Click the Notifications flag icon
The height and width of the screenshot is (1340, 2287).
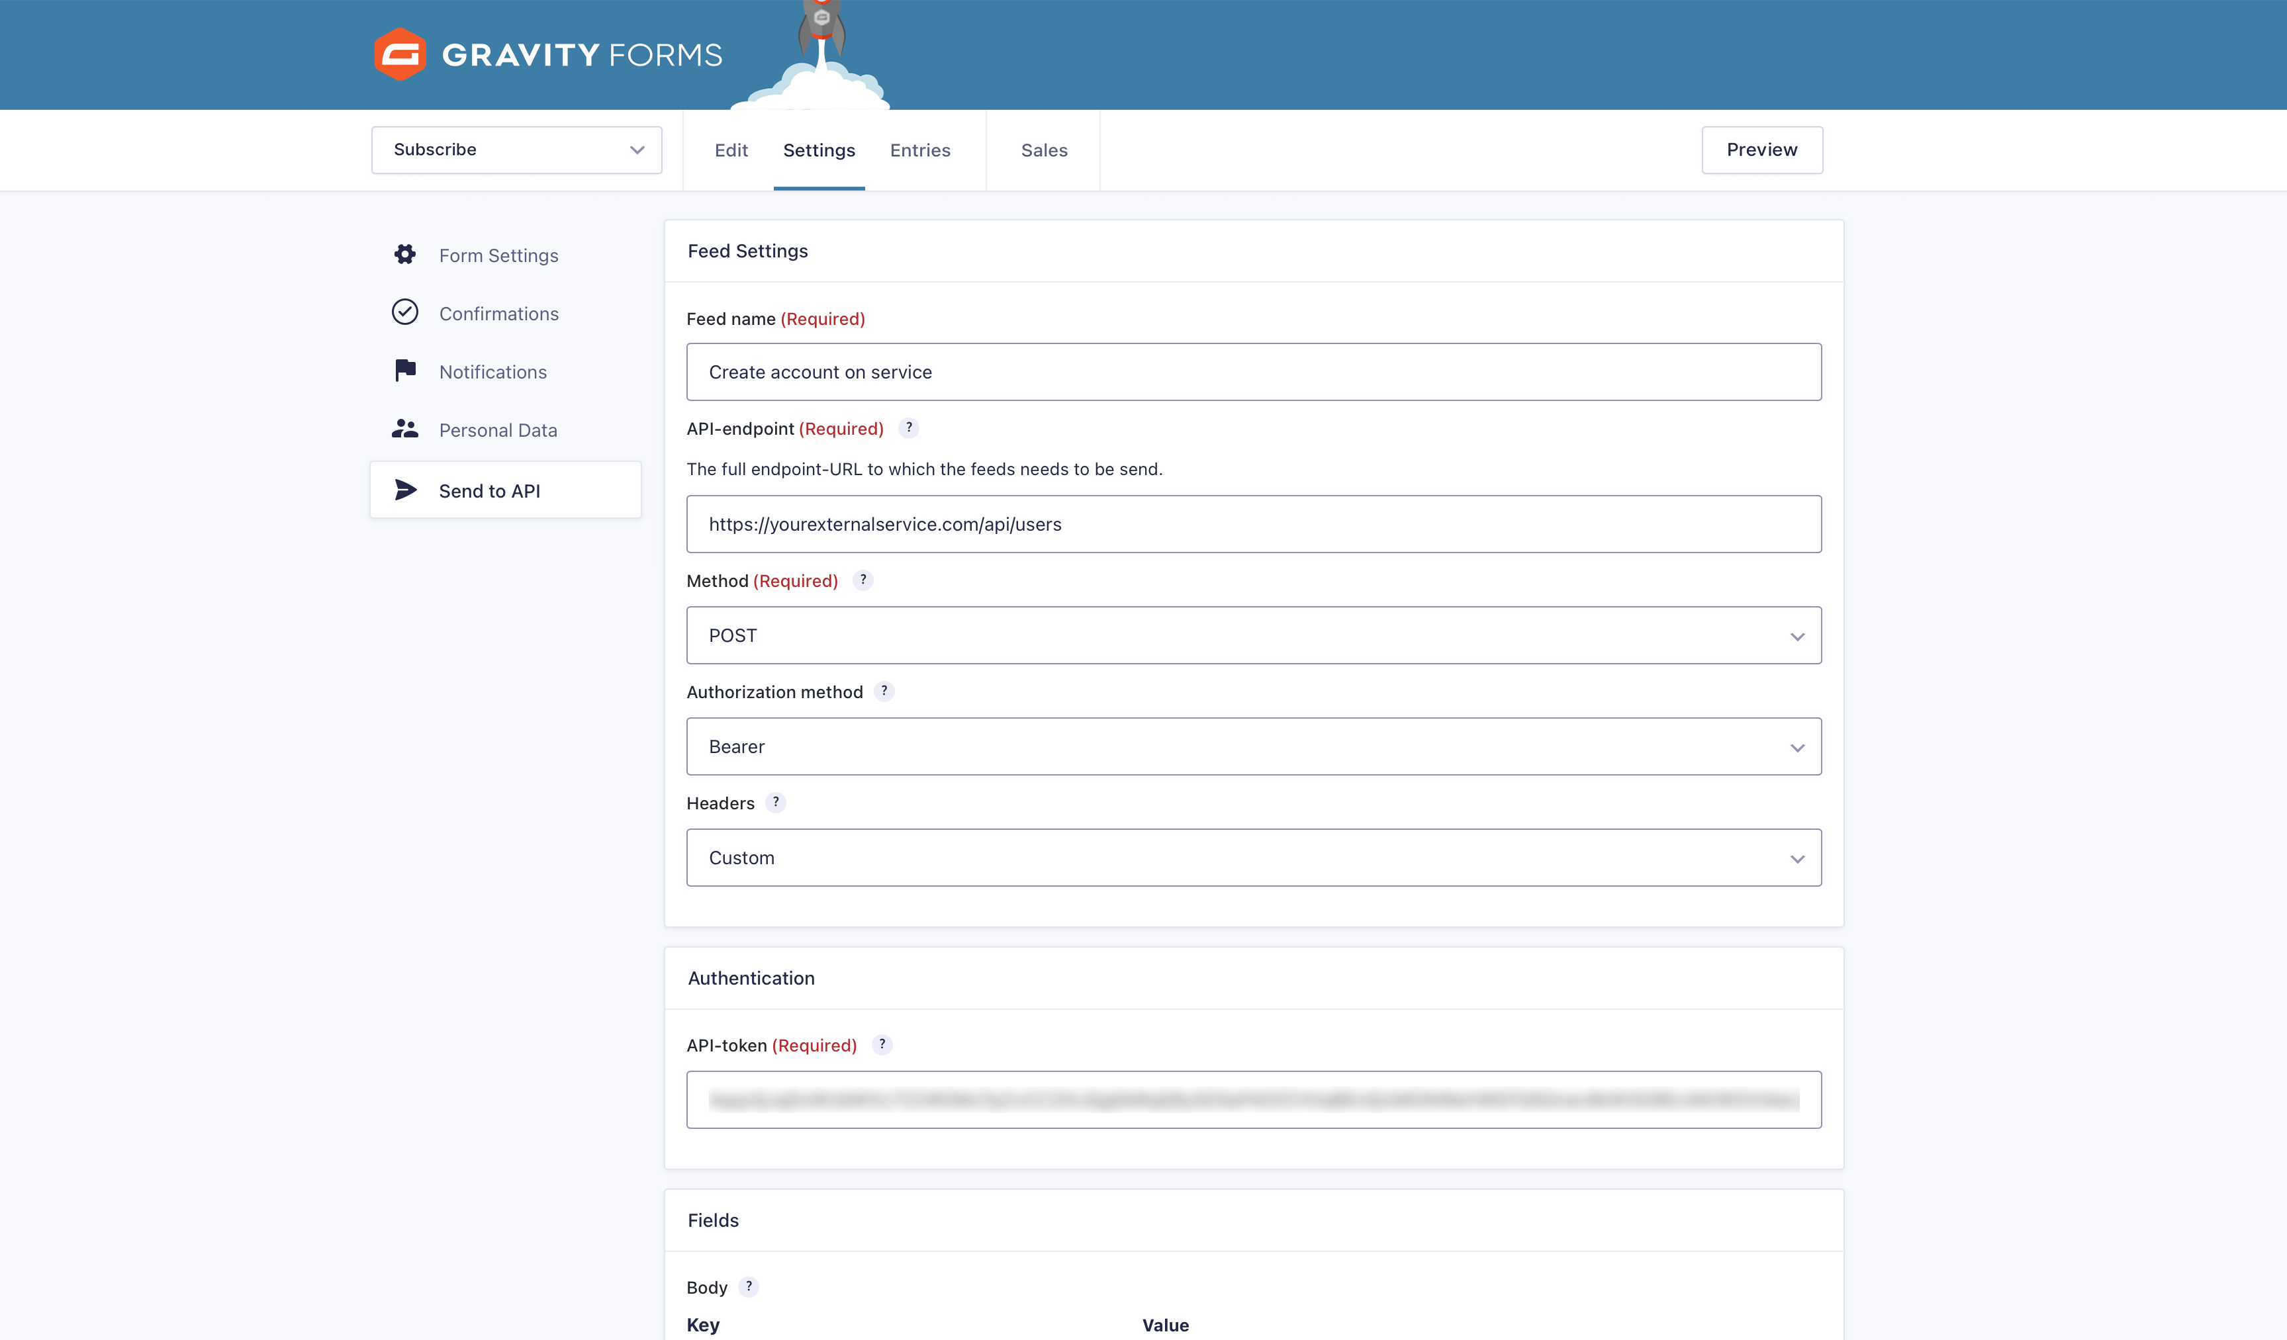(x=404, y=371)
